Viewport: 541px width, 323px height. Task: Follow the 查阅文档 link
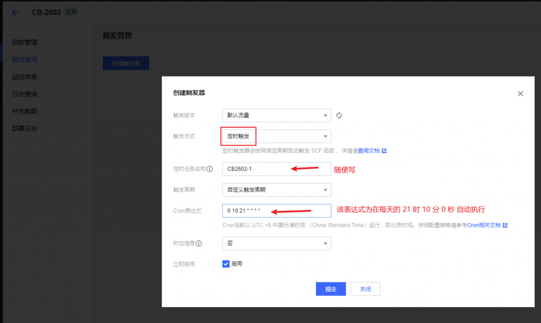pyautogui.click(x=368, y=150)
